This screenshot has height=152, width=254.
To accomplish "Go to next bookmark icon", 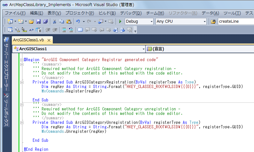I will 94,30.
